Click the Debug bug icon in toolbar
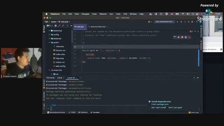The width and height of the screenshot is (224, 126). (181, 22)
